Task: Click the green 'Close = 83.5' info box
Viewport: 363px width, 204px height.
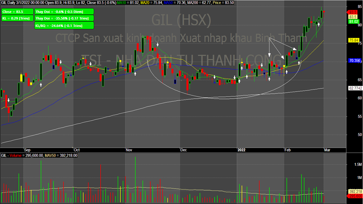Action: (x=17, y=12)
